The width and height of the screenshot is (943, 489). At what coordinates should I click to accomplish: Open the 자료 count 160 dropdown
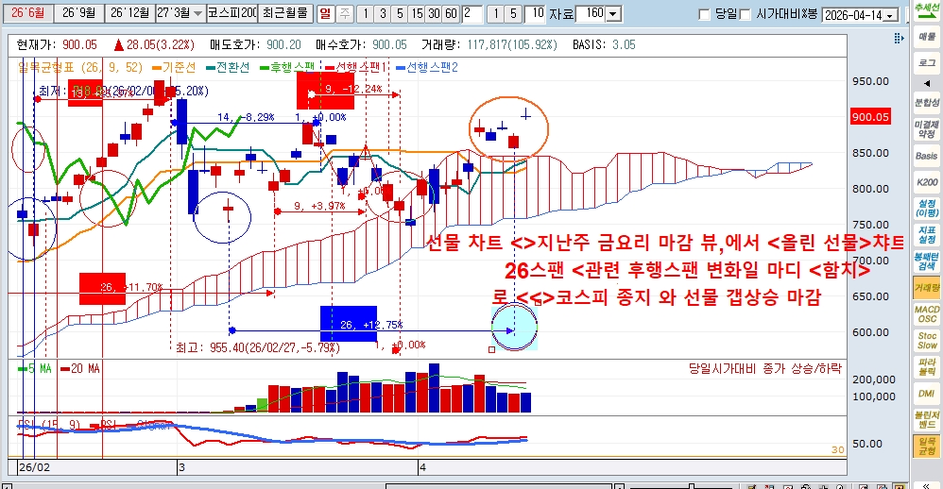(x=612, y=14)
